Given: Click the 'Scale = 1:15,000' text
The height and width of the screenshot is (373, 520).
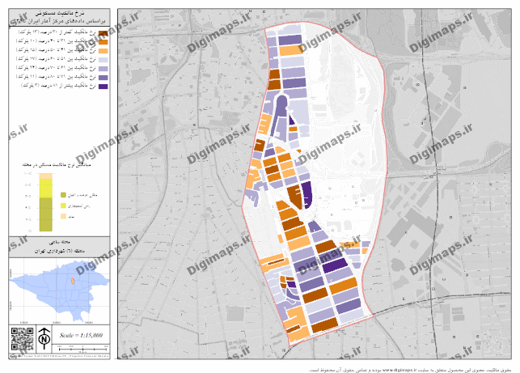Looking at the screenshot, I should pos(81,335).
